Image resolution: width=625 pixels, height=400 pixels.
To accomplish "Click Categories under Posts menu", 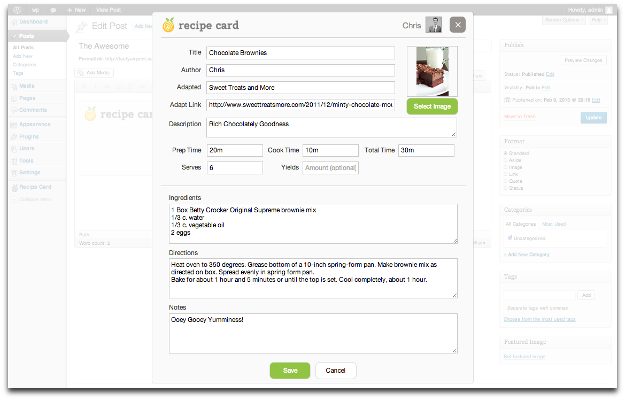I will coord(24,65).
